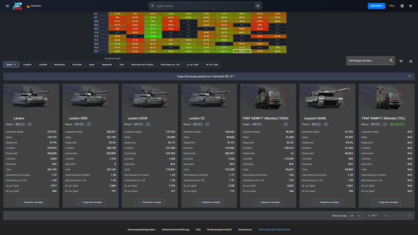Screen dimensions: 418x235
Task: Click Tritt unserem Discord bei link
Action: pos(274,230)
